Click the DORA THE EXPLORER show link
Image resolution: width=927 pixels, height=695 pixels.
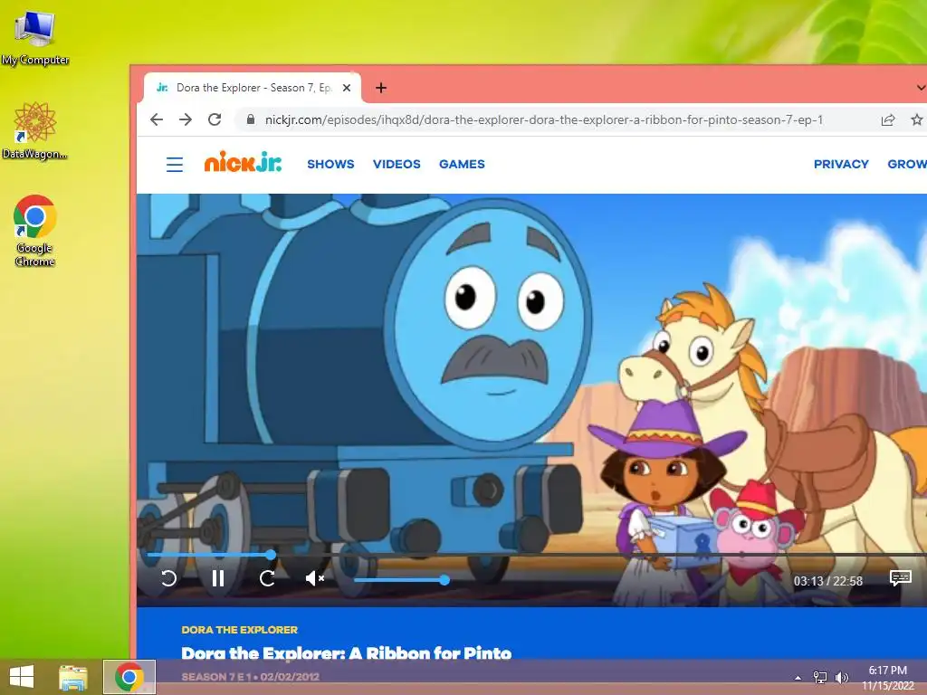pos(239,630)
